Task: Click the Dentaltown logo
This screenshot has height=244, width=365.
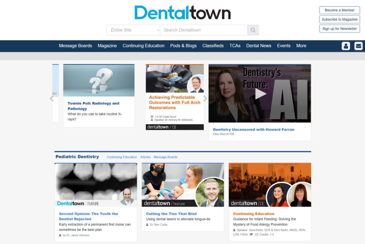Action: pyautogui.click(x=183, y=13)
